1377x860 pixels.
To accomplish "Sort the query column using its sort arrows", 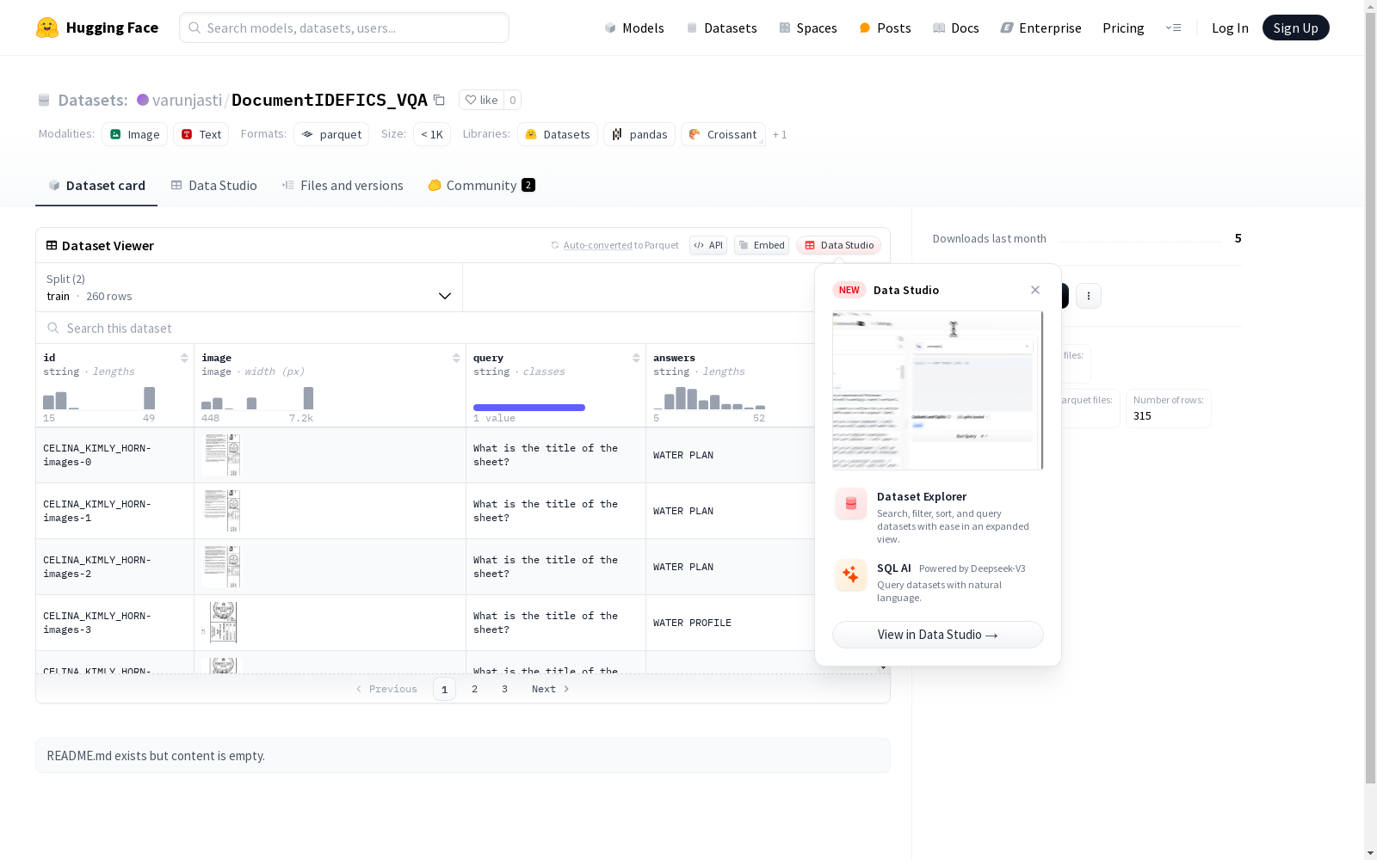I will pyautogui.click(x=636, y=358).
